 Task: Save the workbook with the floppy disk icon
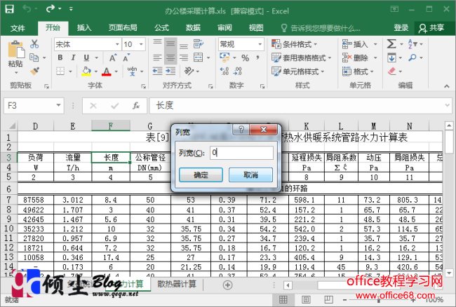point(10,9)
